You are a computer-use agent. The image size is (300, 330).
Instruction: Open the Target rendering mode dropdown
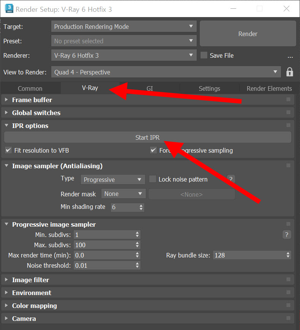(x=124, y=27)
